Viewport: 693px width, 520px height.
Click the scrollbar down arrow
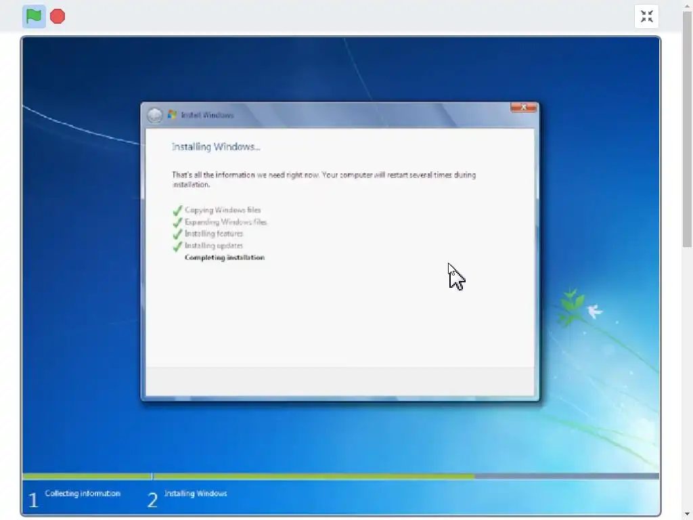[x=688, y=515]
